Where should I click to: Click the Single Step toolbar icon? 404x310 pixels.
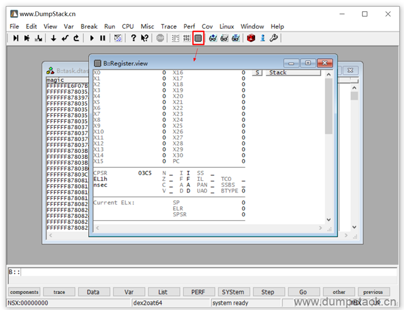pyautogui.click(x=16, y=38)
